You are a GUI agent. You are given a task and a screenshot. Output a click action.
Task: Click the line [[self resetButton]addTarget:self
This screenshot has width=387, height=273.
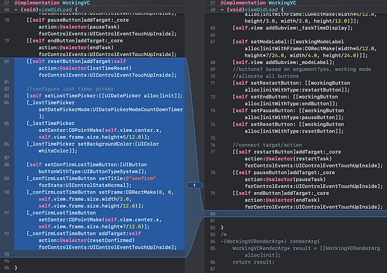(x=76, y=61)
